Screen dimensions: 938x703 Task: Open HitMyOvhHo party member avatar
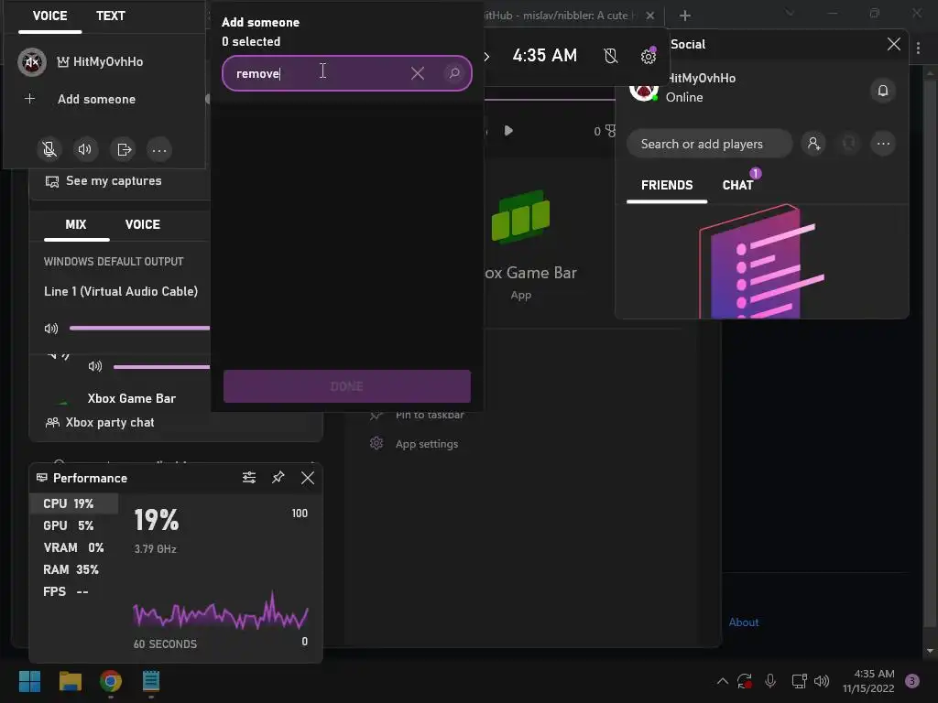32,62
